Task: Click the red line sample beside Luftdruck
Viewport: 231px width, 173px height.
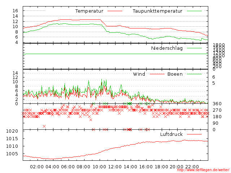Action: pyautogui.click(x=194, y=134)
